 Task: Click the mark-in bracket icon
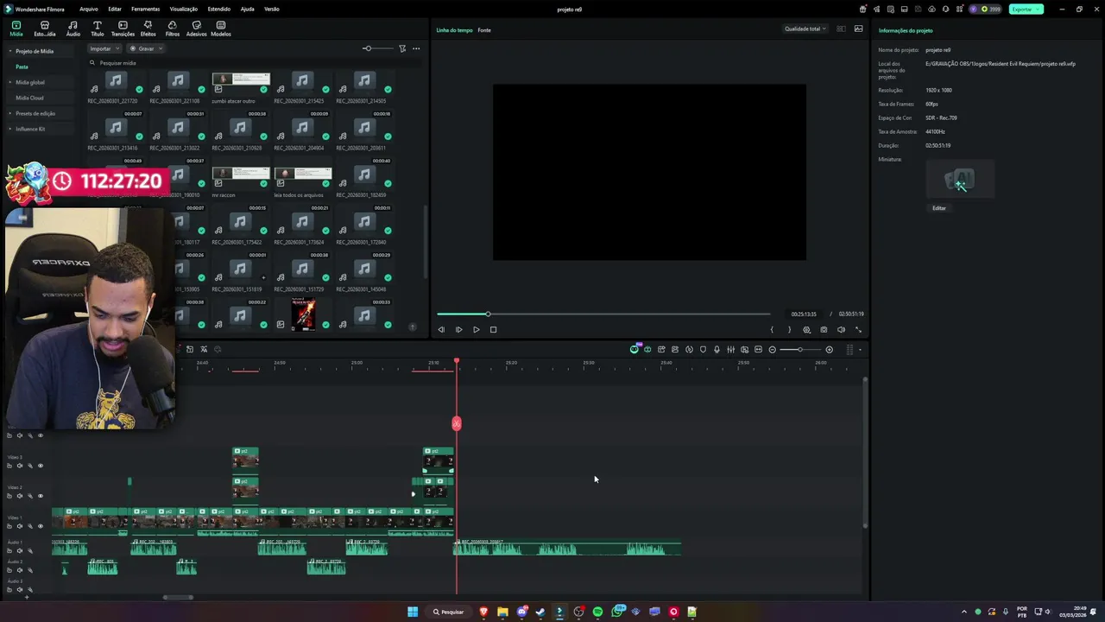(x=772, y=329)
